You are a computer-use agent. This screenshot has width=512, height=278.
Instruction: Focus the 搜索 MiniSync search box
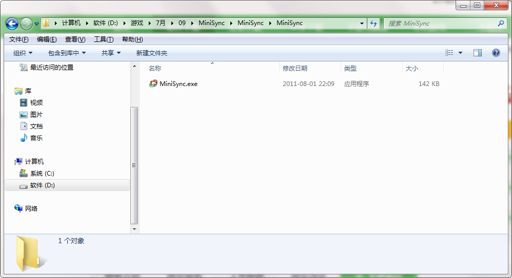click(x=445, y=24)
